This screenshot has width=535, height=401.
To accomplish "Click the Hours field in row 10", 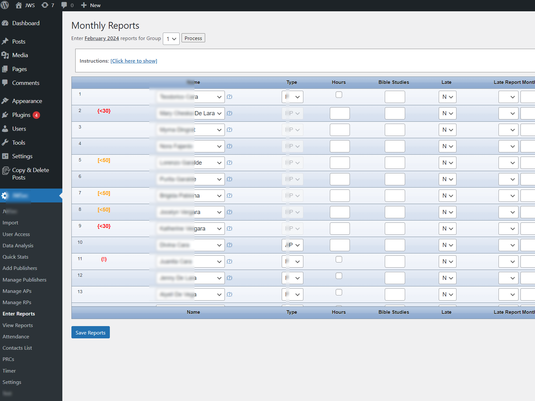I will [340, 245].
